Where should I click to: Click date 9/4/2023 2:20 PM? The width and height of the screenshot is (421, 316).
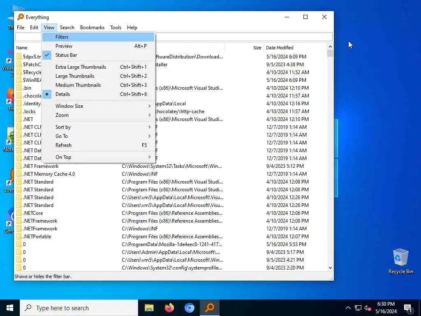285,267
